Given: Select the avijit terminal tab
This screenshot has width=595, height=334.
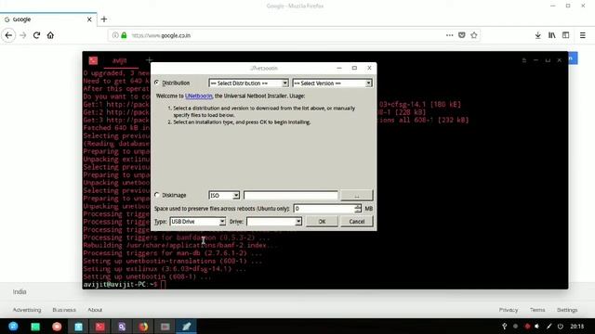Looking at the screenshot, I should pos(120,60).
